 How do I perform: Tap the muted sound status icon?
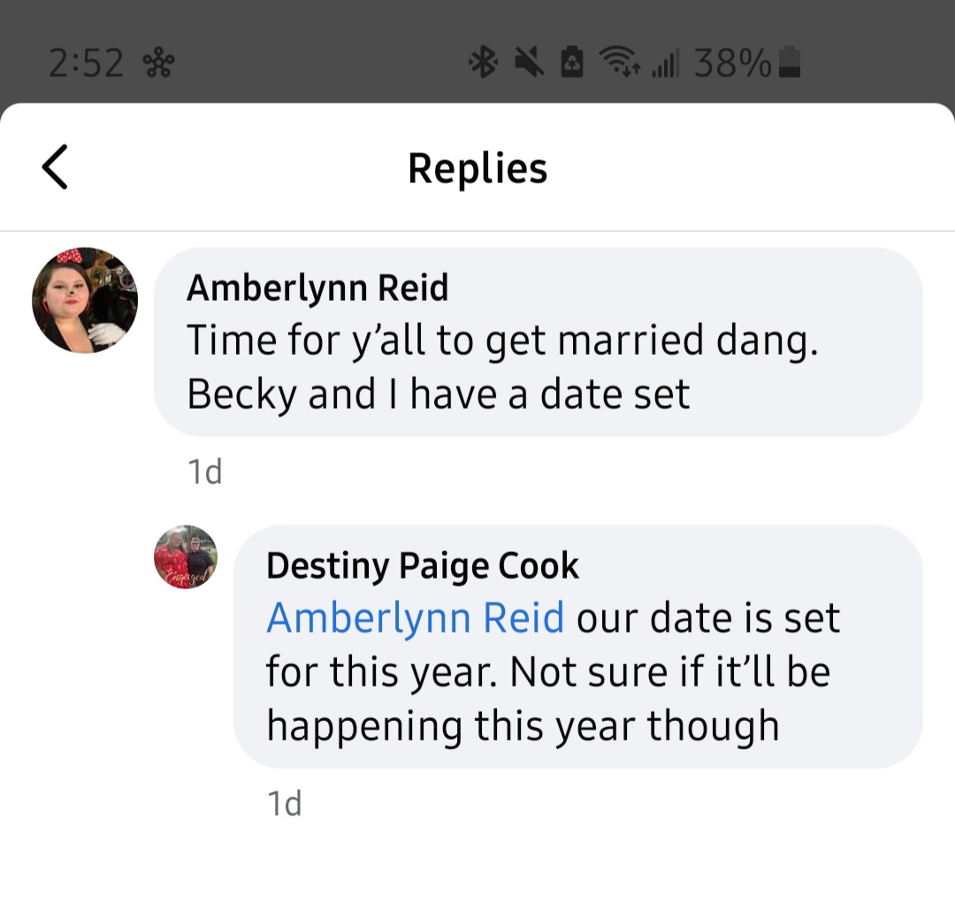(x=529, y=63)
